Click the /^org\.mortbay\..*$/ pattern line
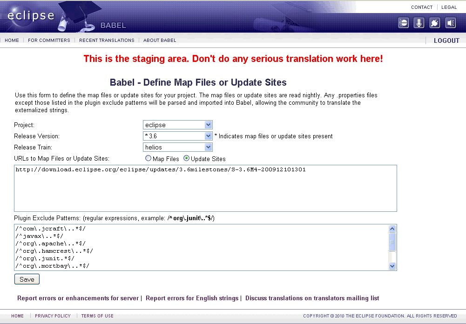The width and height of the screenshot is (466, 324). click(x=52, y=266)
